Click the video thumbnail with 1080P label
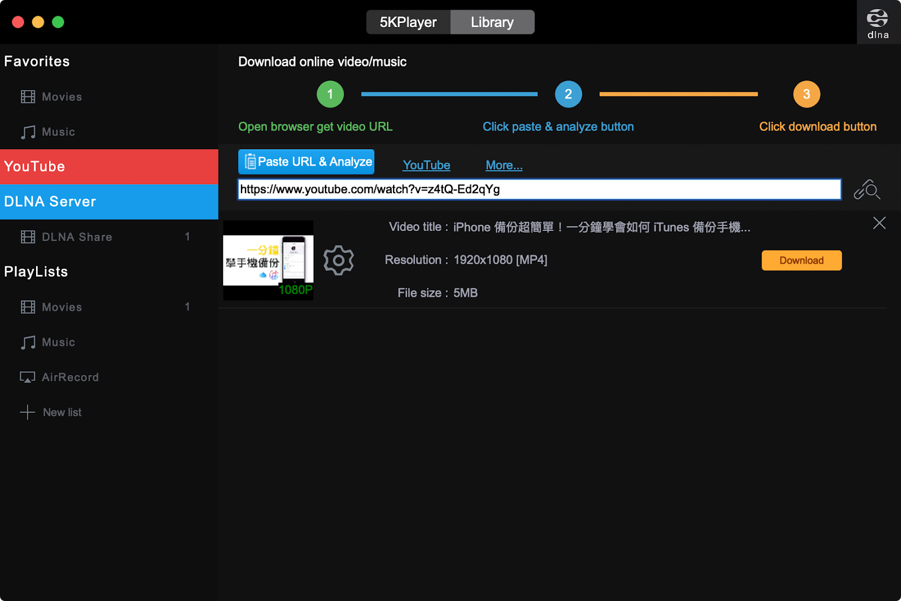901x601 pixels. (x=268, y=260)
